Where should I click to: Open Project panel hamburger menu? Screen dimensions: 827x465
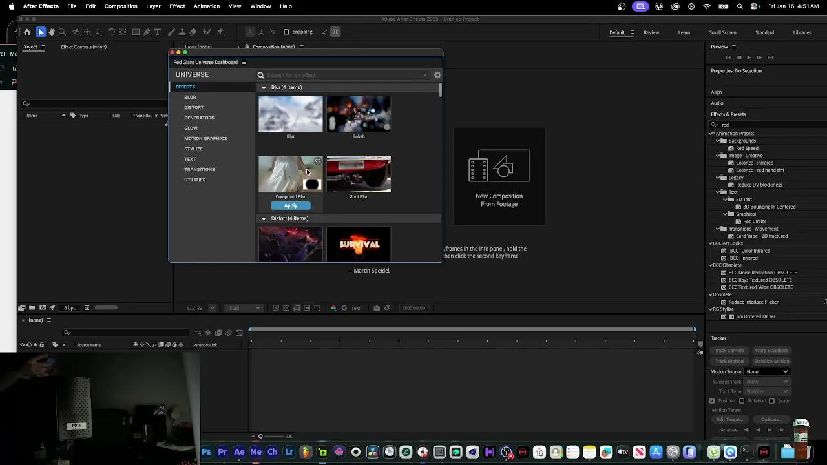[x=43, y=46]
